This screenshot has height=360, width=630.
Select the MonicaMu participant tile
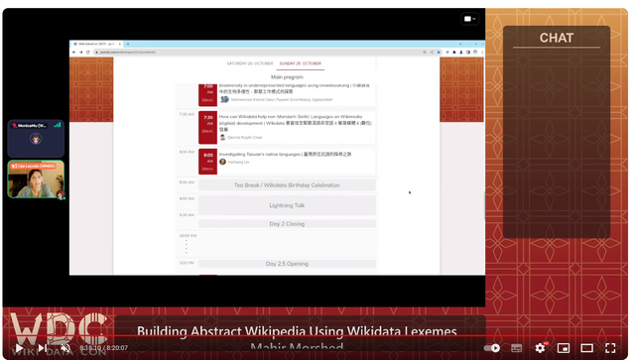[x=36, y=138]
